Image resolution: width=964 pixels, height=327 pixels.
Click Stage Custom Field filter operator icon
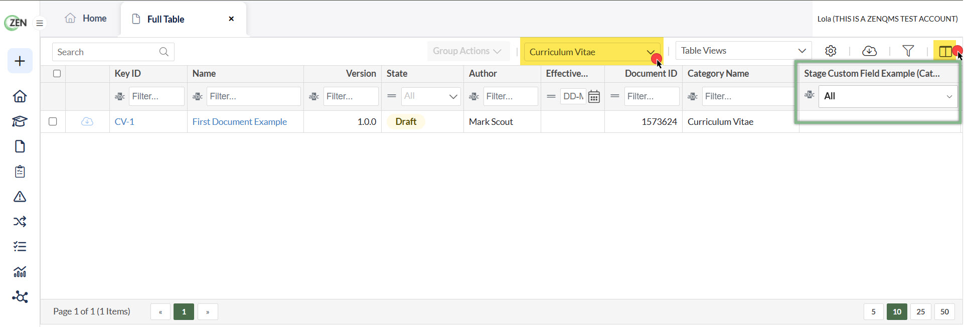pyautogui.click(x=810, y=94)
